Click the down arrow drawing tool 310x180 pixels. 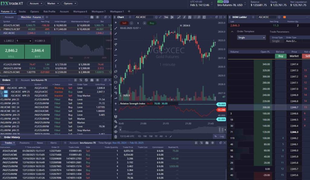pos(116,109)
